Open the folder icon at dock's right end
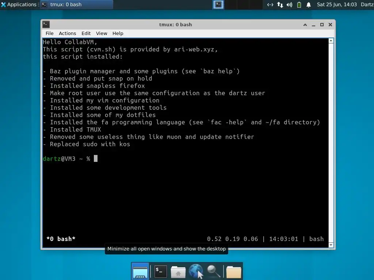This screenshot has height=280, width=374. (x=233, y=272)
